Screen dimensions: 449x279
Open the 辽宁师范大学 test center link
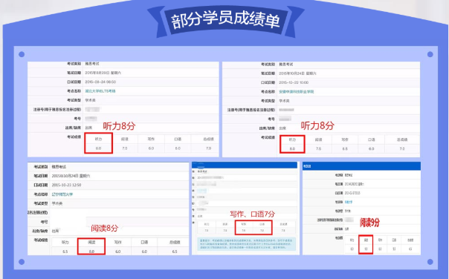click(x=62, y=194)
